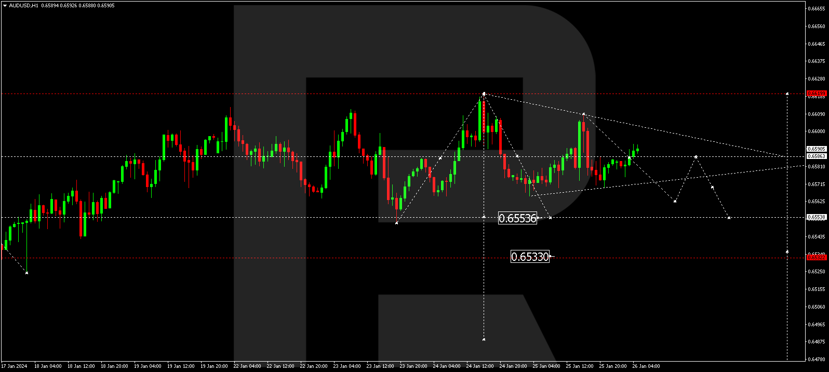Click the 24 Jan 04:00 time label
This screenshot has height=372, width=829.
[447, 366]
